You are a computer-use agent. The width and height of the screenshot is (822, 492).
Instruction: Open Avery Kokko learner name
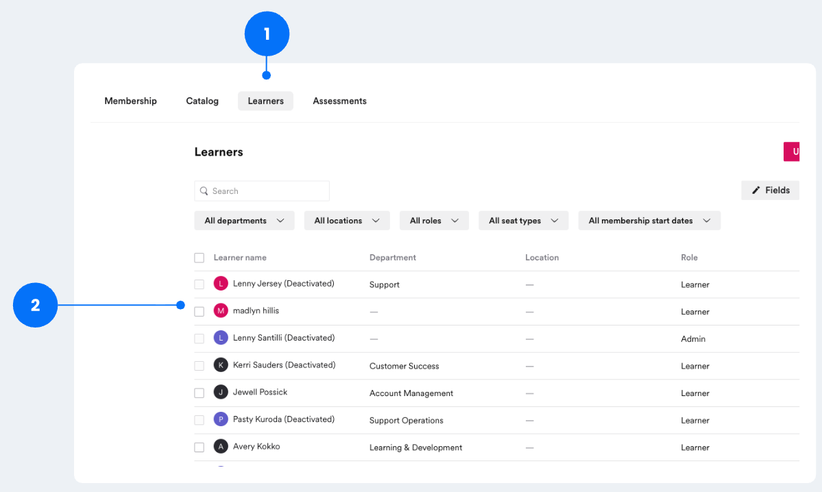256,446
